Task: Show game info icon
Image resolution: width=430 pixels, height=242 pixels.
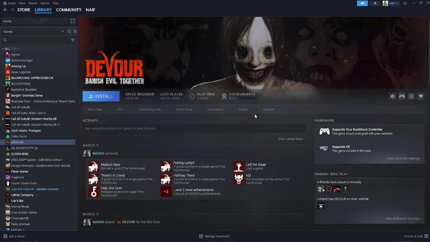Action: [x=411, y=96]
